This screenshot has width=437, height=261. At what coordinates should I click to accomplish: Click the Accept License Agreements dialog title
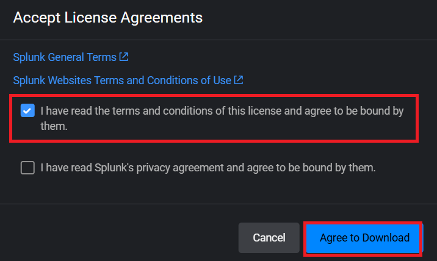tap(107, 18)
